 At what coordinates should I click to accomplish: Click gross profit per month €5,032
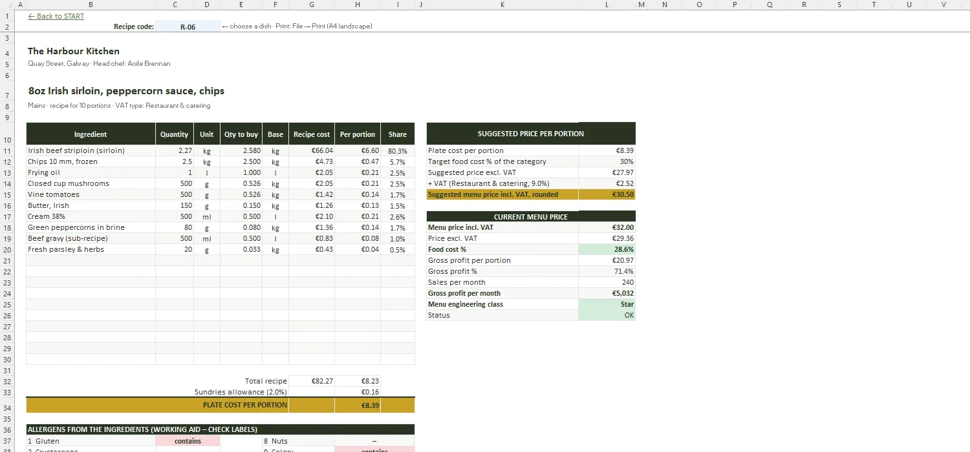coord(607,293)
